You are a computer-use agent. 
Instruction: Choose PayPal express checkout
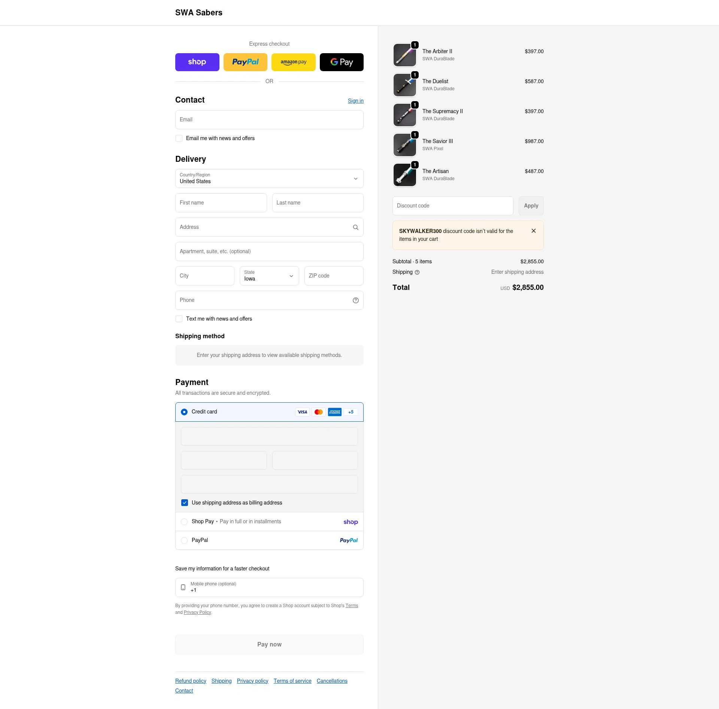(x=245, y=62)
